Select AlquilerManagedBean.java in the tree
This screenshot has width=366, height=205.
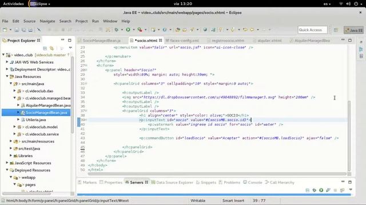click(48, 105)
